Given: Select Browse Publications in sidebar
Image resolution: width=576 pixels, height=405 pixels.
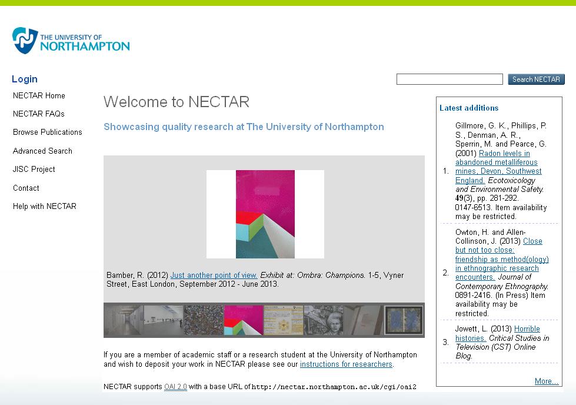Looking at the screenshot, I should 48,132.
